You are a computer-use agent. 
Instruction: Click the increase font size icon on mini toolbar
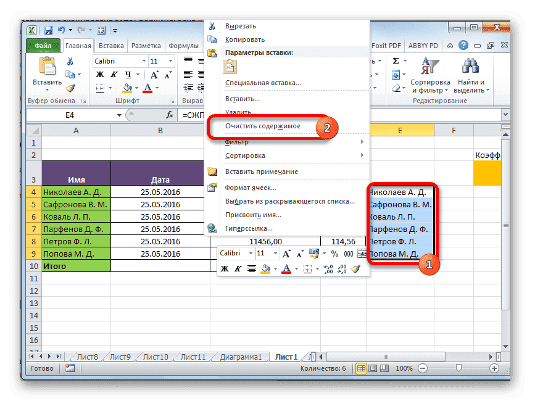(x=286, y=254)
